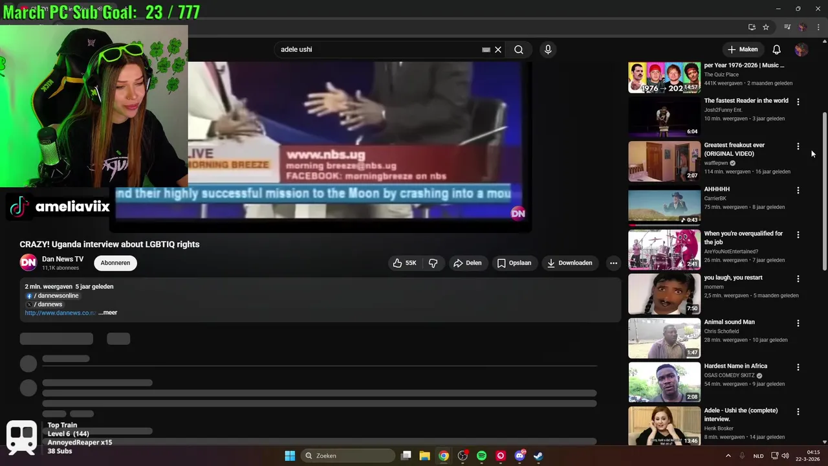Open When you're overqualified for the job title
Screen dimensions: 828x466
click(x=743, y=238)
